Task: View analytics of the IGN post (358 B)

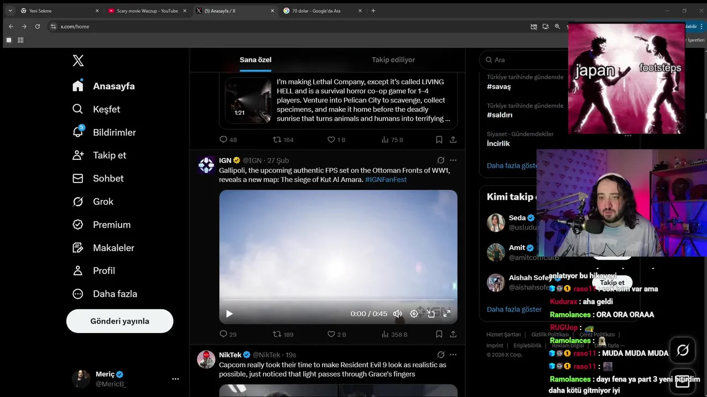Action: [394, 334]
